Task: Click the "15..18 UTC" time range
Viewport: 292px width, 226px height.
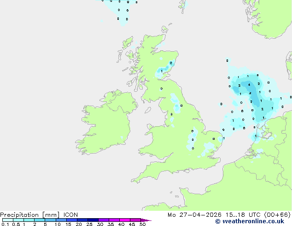Action: point(243,215)
